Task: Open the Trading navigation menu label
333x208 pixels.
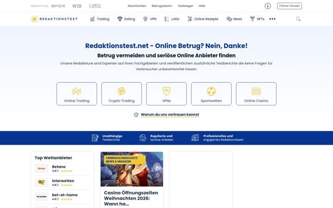Action: [x=103, y=19]
